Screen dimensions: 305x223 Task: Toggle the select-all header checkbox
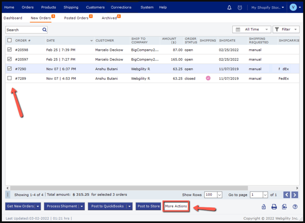click(10, 40)
